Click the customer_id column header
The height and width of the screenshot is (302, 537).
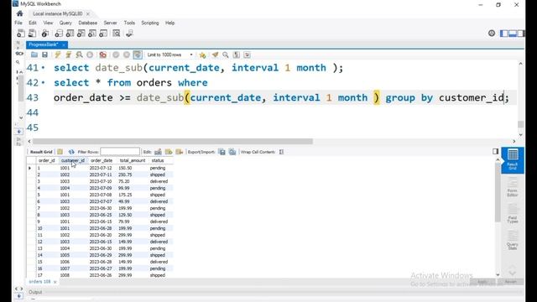pyautogui.click(x=73, y=160)
